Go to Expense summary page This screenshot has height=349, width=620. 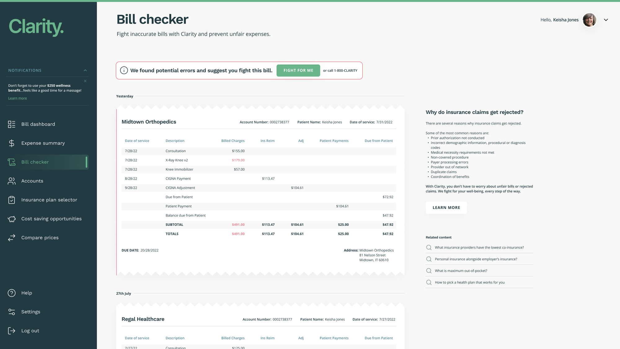43,143
